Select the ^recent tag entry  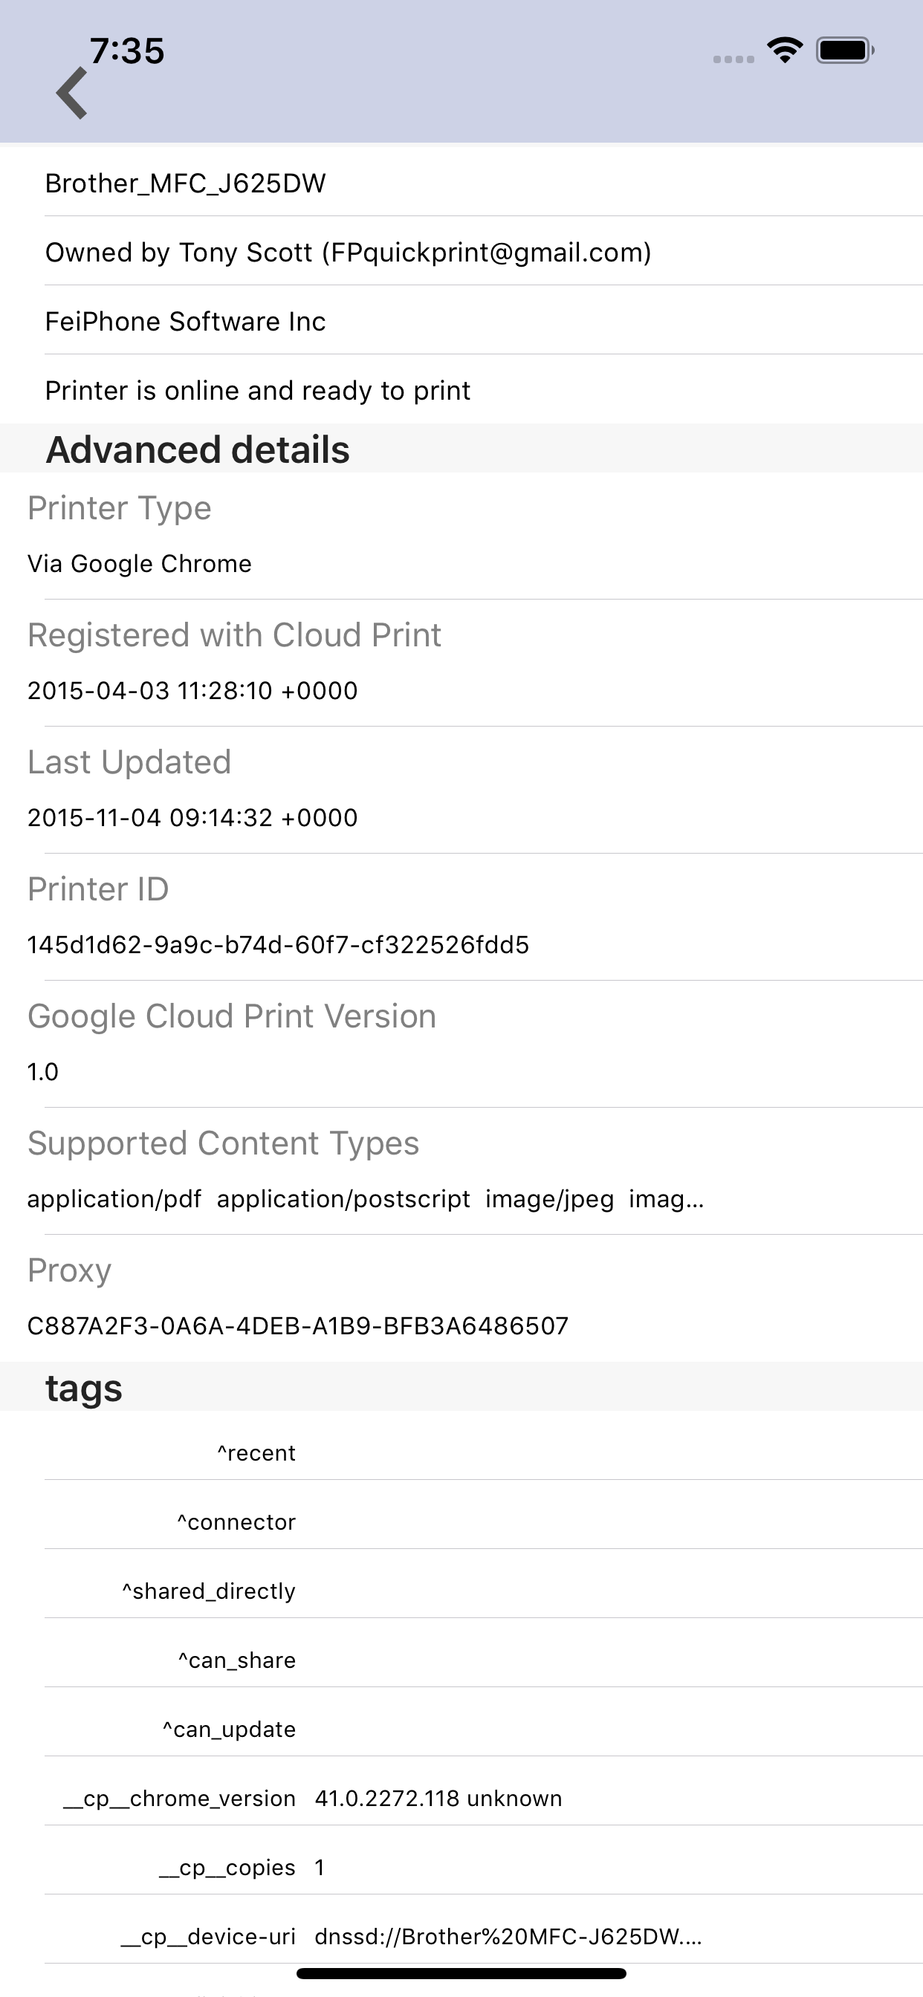click(256, 1452)
